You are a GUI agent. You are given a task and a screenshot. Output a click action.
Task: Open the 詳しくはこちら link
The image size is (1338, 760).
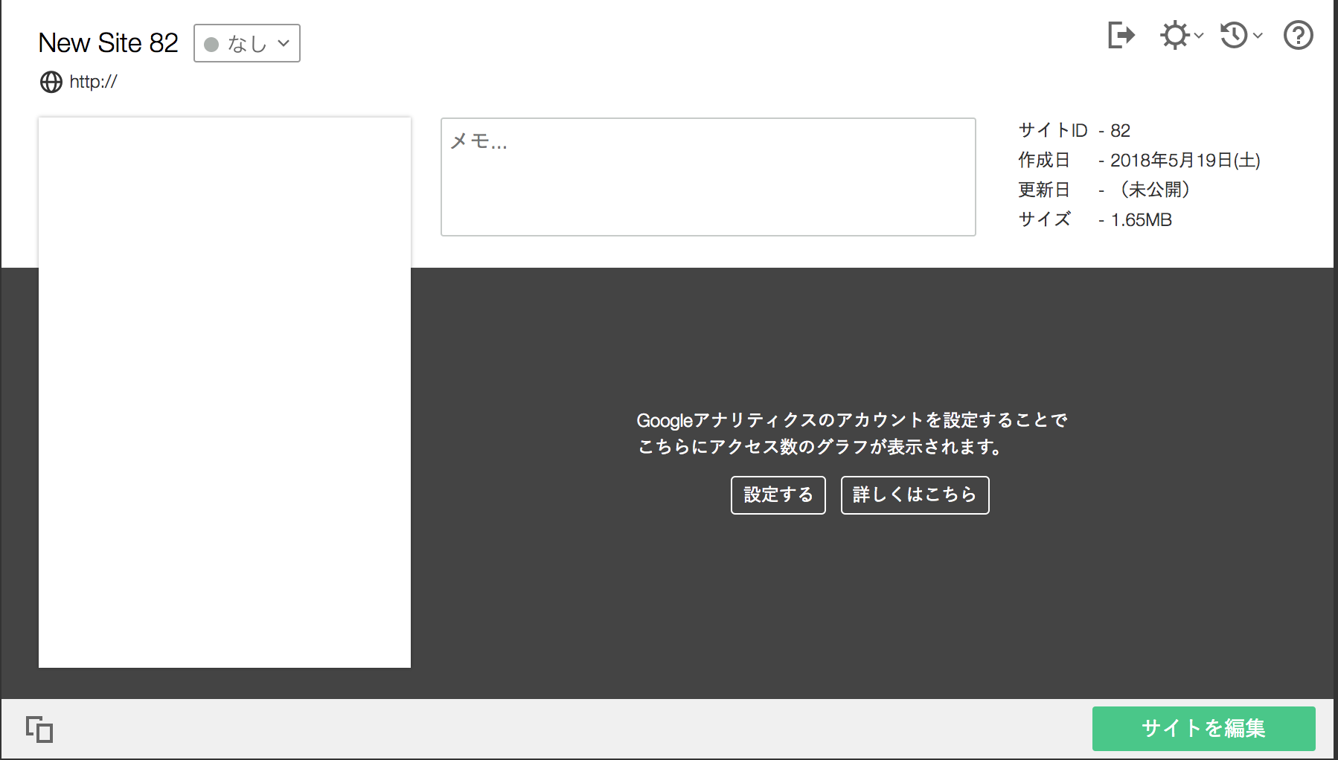pos(914,495)
